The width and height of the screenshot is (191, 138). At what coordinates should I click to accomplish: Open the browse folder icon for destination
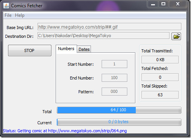(176, 36)
